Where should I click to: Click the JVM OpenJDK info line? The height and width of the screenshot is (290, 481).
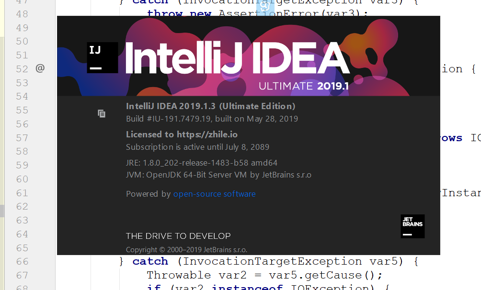218,175
